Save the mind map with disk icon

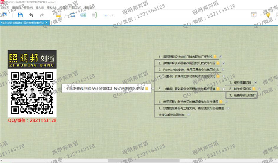(x=20, y=15)
